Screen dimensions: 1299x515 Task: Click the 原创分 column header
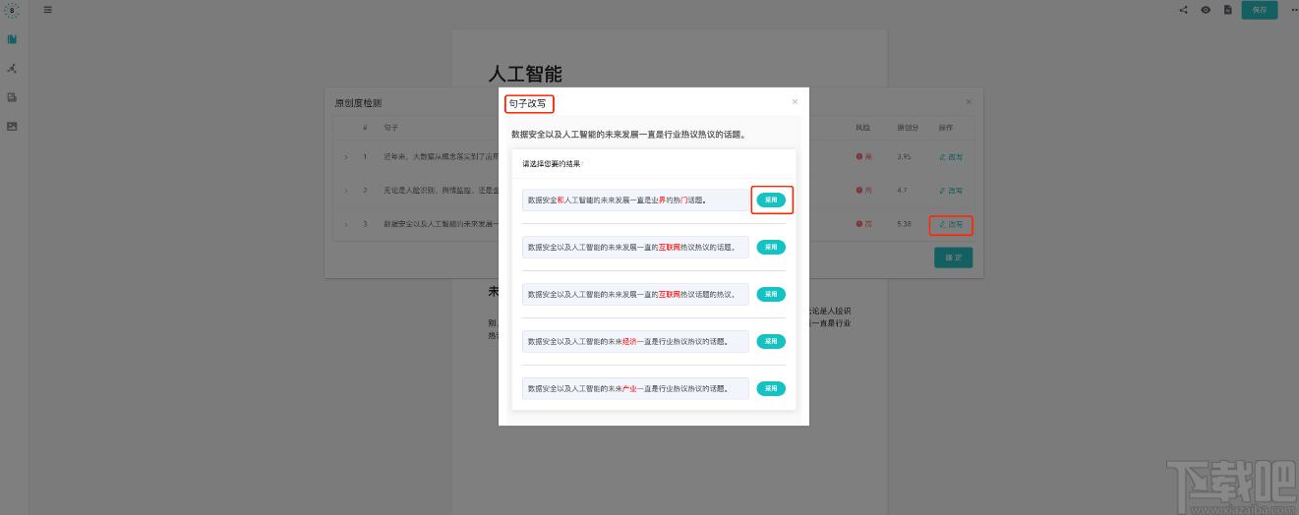point(907,128)
